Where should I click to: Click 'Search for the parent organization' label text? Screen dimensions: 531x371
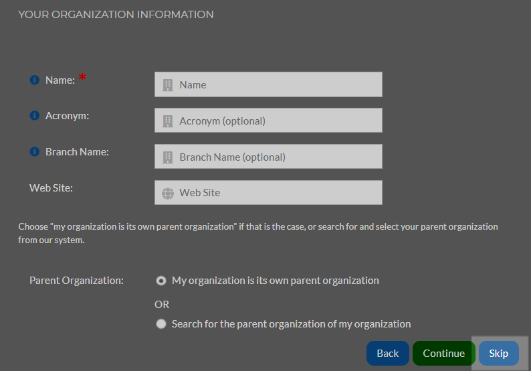291,324
